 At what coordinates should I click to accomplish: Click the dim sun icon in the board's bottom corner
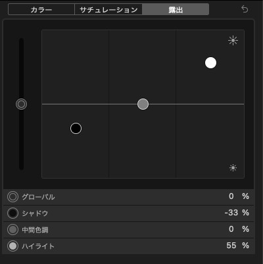[x=233, y=168]
